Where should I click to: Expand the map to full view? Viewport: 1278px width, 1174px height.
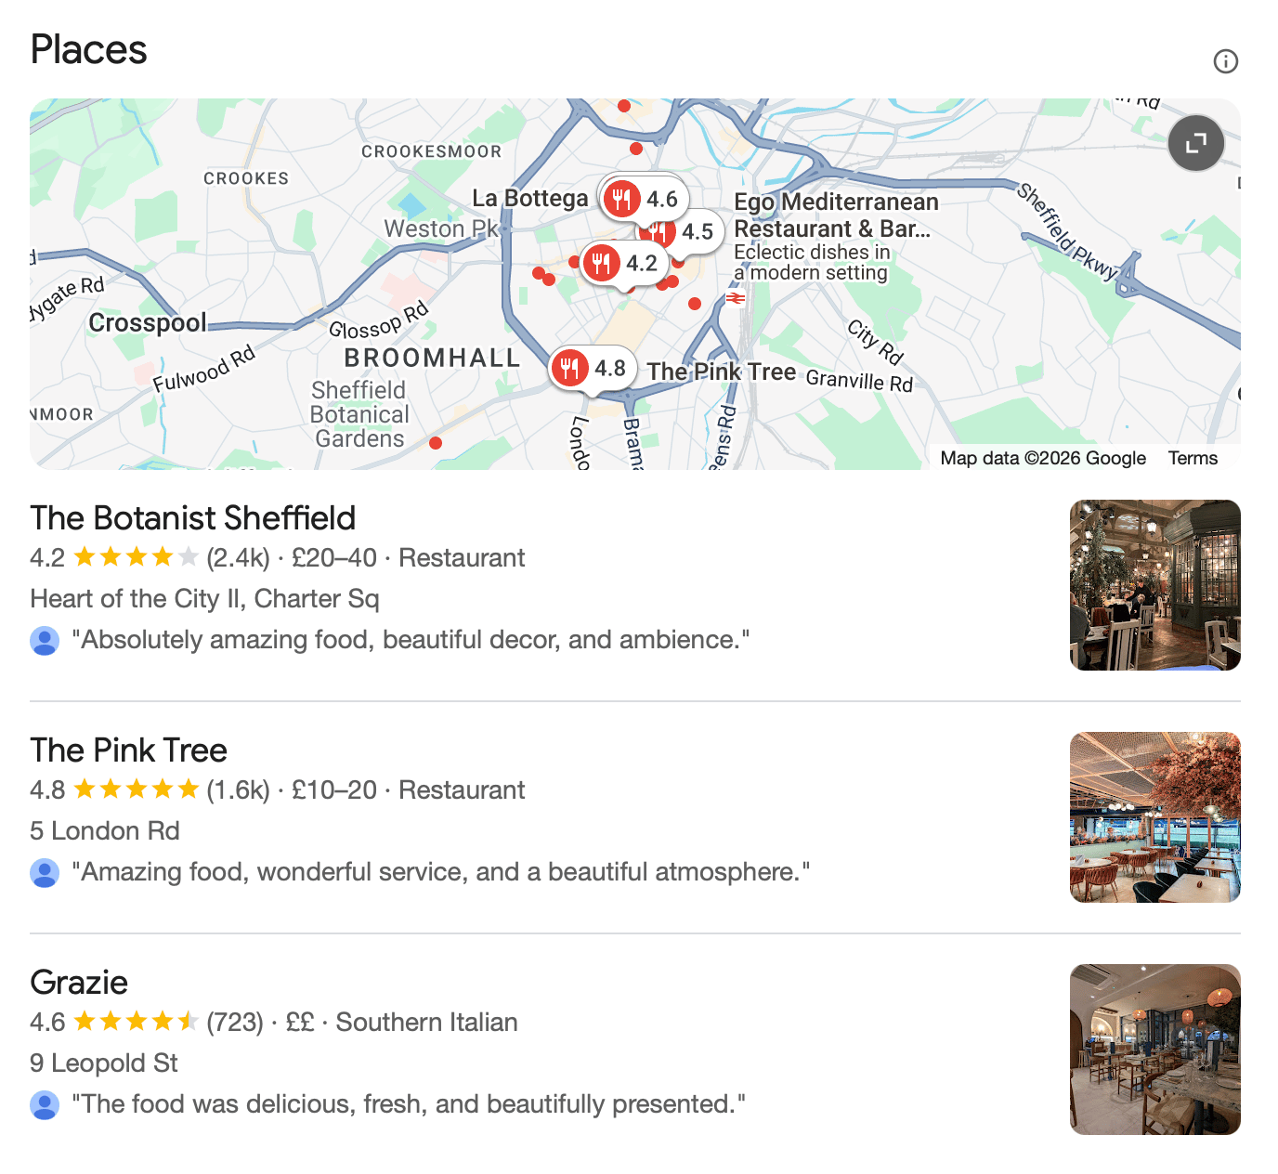(x=1195, y=143)
